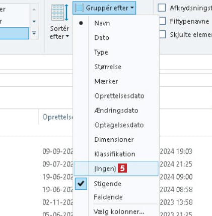The height and width of the screenshot is (216, 212).
Task: Choose Ændringsdato in the group menu
Action: (x=116, y=111)
